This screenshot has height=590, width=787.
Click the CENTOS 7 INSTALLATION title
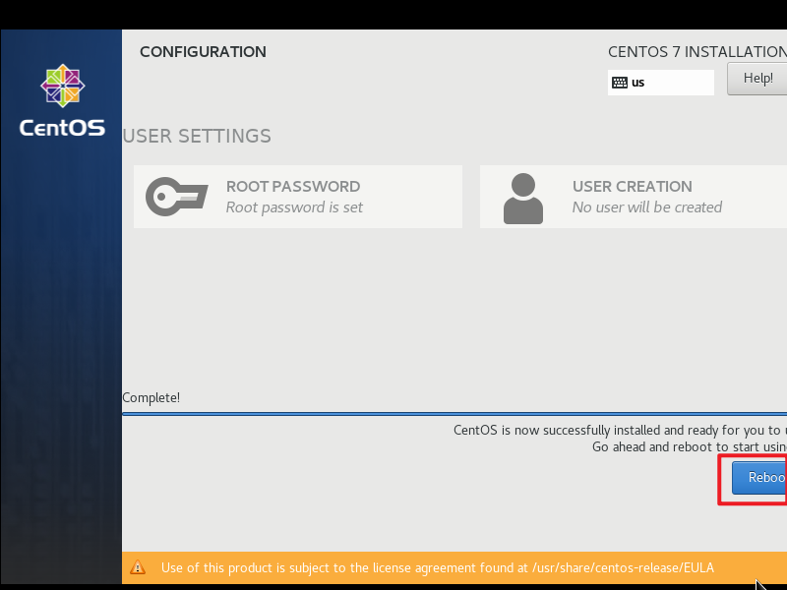697,52
